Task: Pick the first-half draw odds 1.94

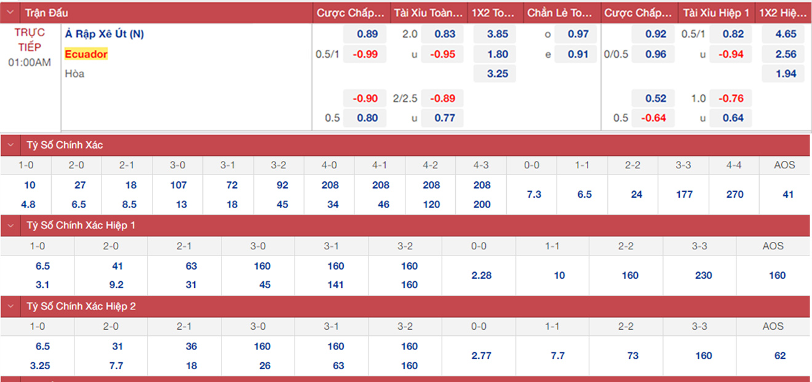Action: 786,74
